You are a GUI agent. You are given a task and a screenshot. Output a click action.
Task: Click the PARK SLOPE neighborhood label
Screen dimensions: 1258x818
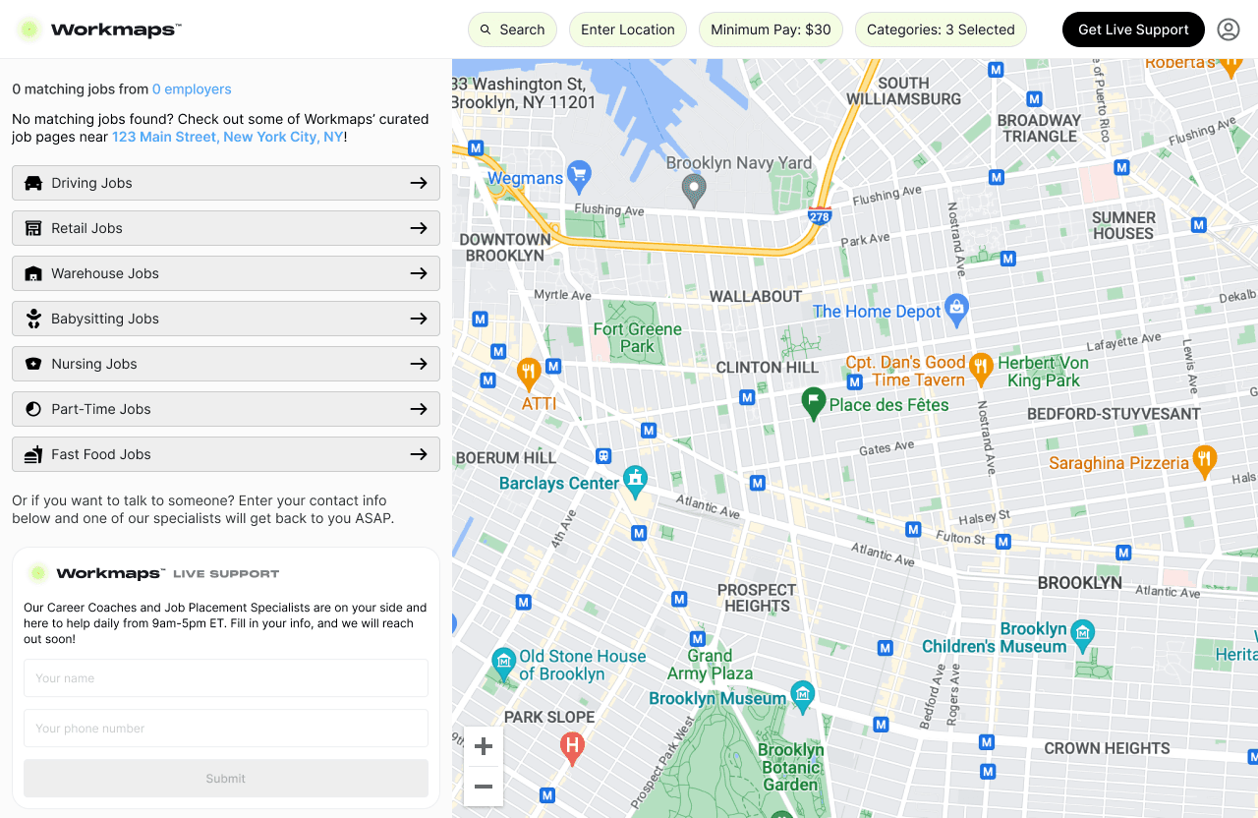549,717
